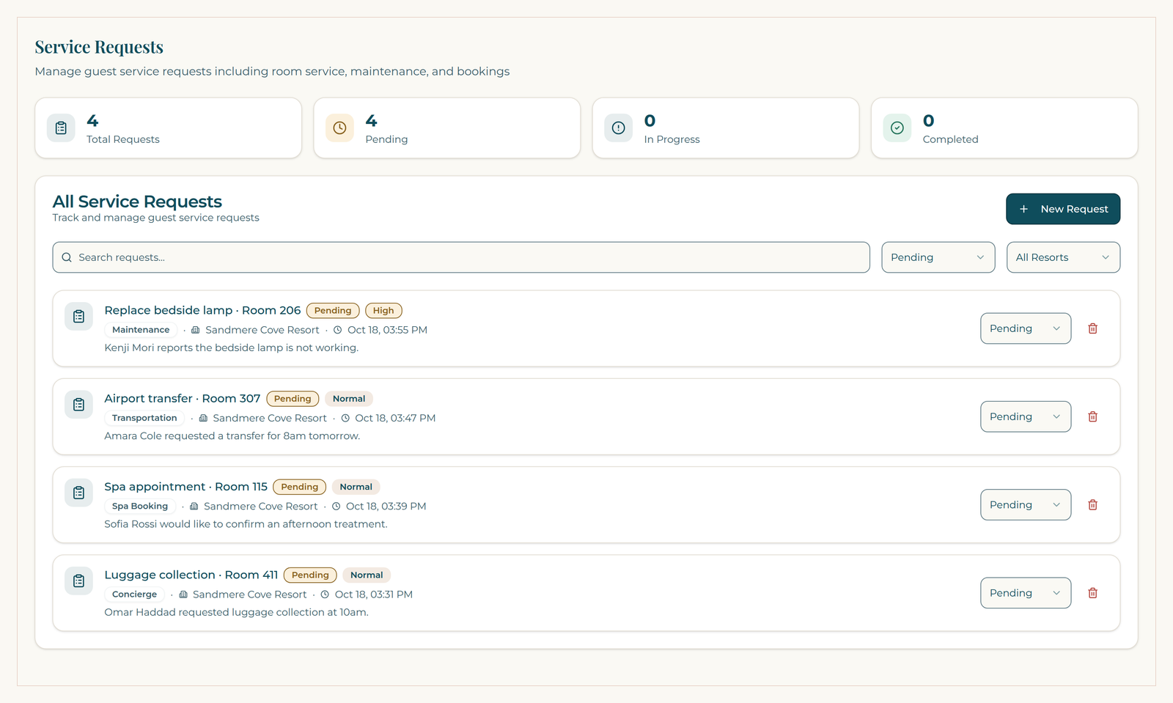The image size is (1173, 703).
Task: Click clipboard icon of Airport transfer row
Action: tap(78, 405)
